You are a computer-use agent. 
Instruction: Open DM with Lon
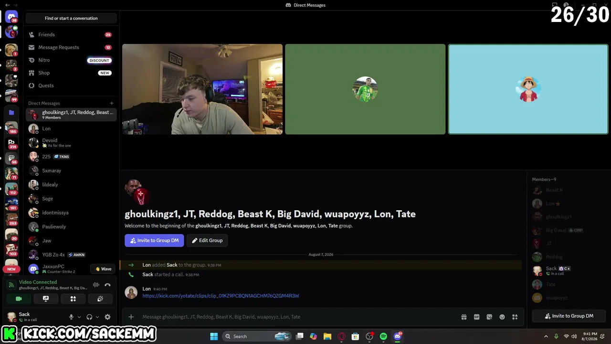(71, 129)
